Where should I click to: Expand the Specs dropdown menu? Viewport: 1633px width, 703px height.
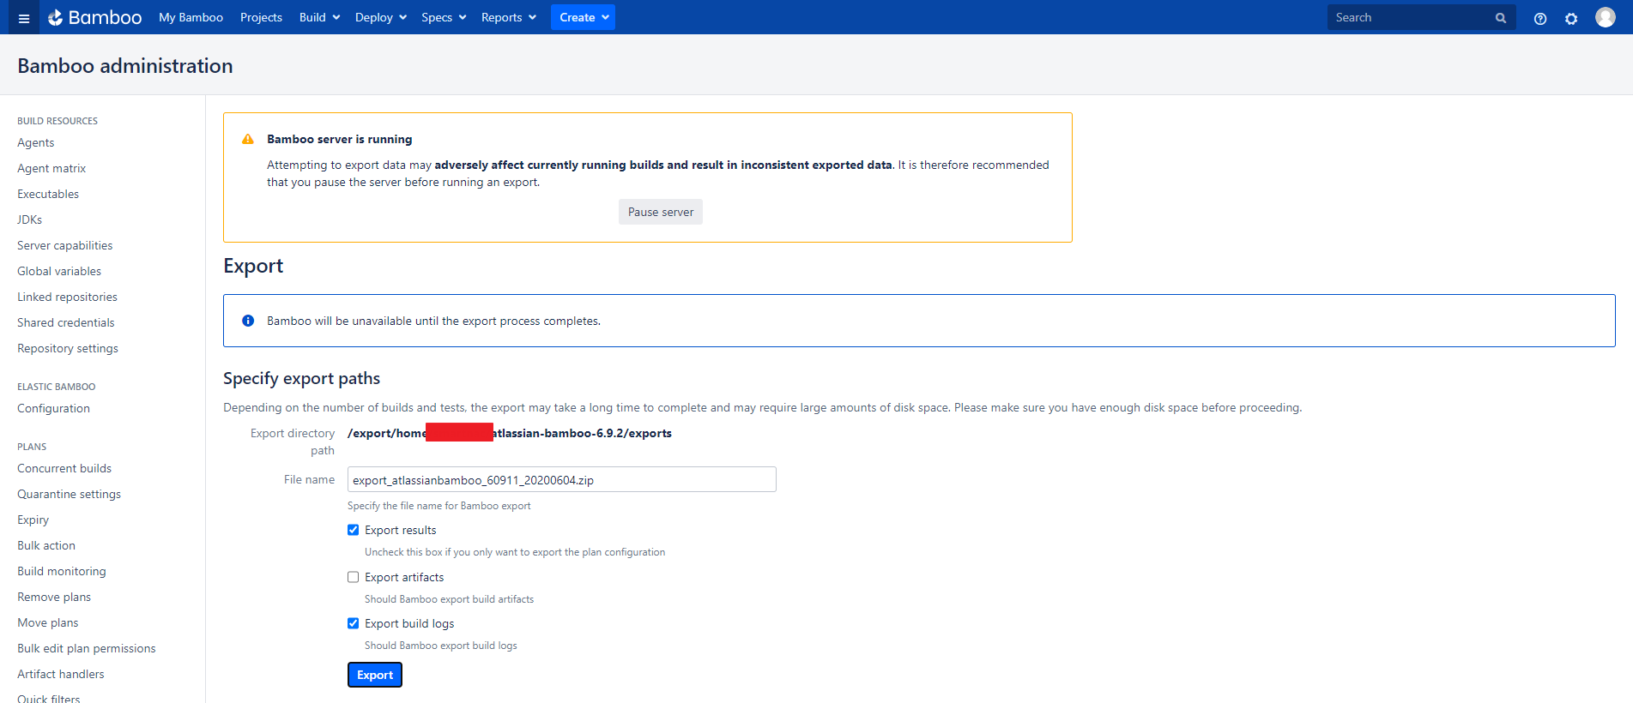pyautogui.click(x=444, y=17)
